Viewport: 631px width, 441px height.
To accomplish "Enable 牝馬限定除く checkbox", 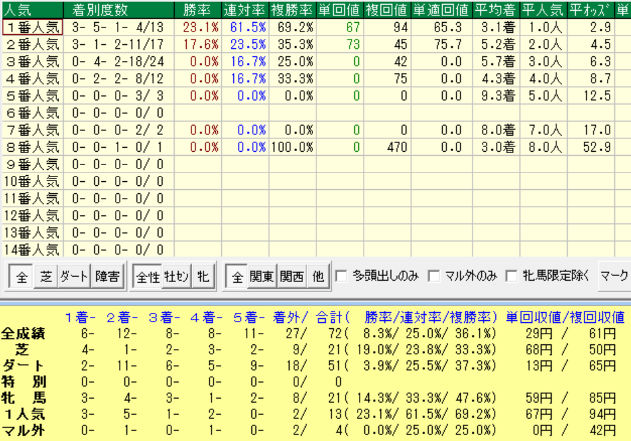I will (511, 276).
